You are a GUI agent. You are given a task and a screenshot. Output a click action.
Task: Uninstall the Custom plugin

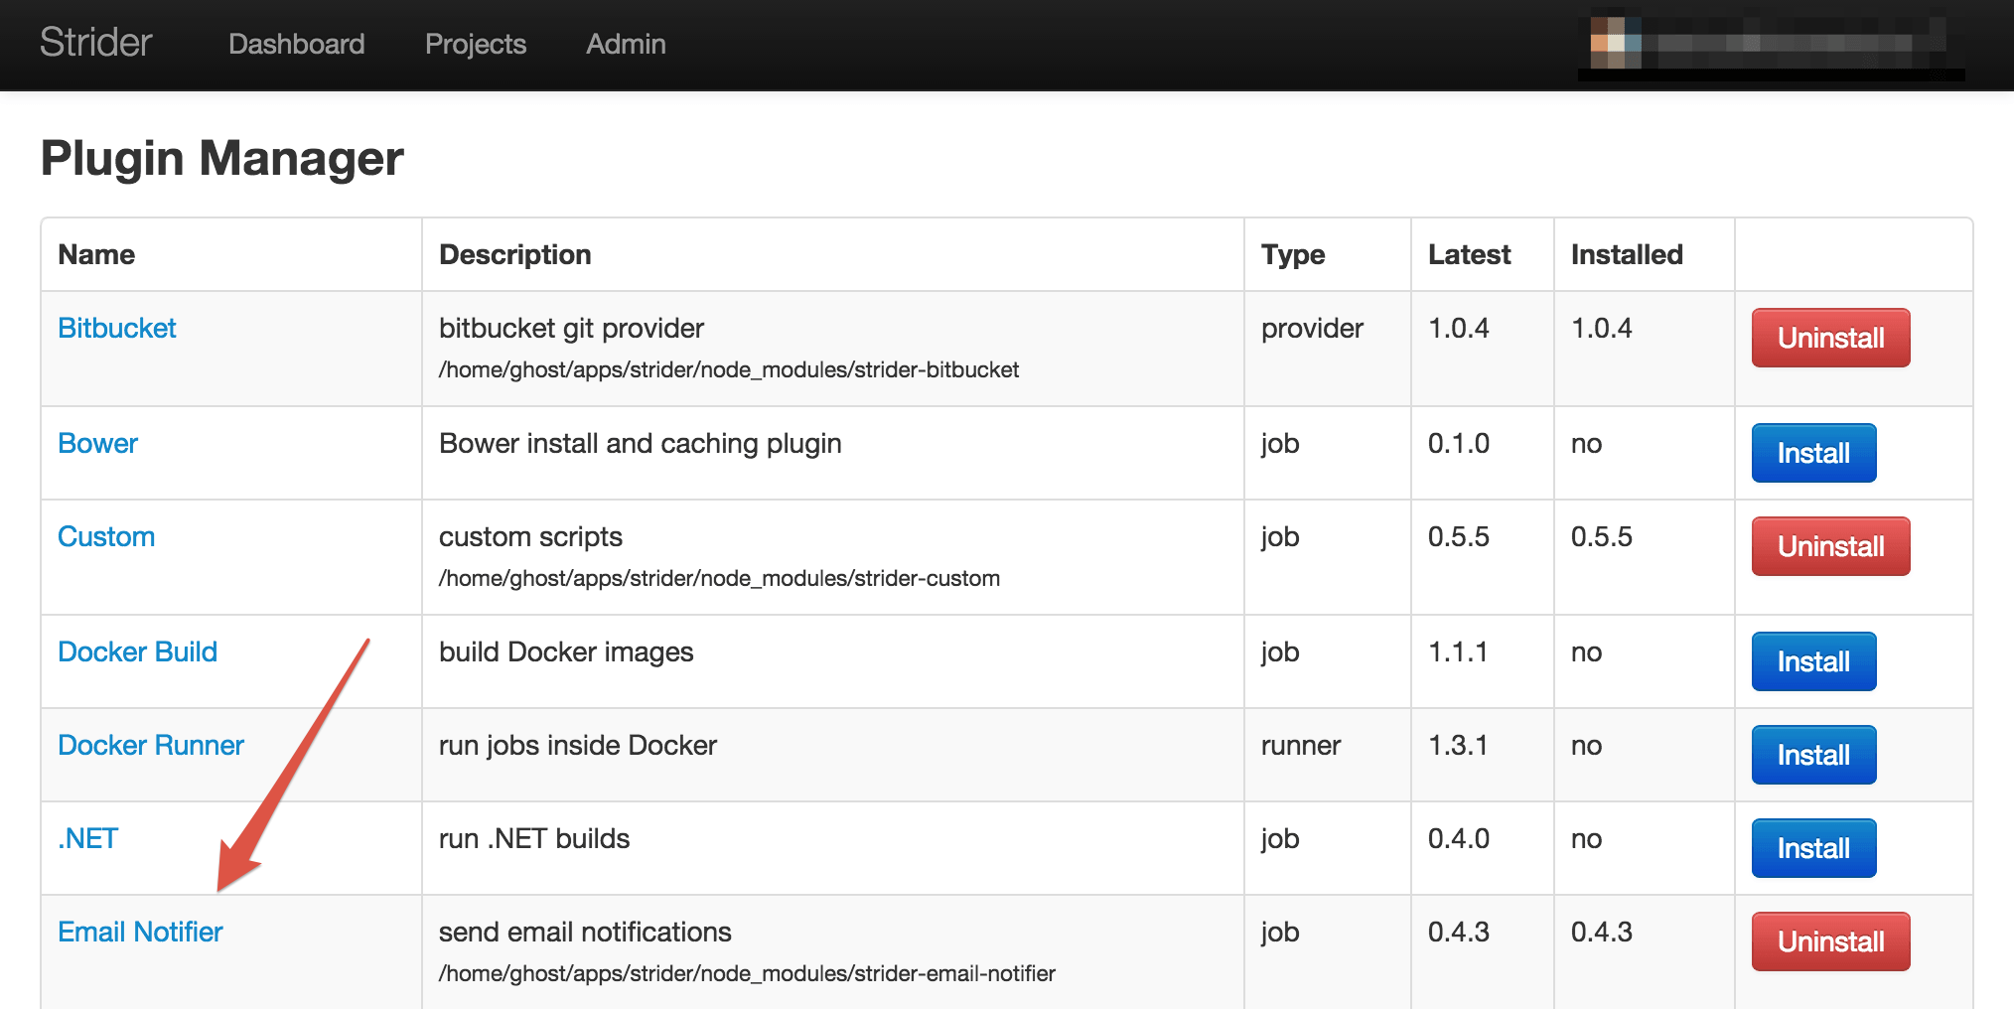[1830, 546]
